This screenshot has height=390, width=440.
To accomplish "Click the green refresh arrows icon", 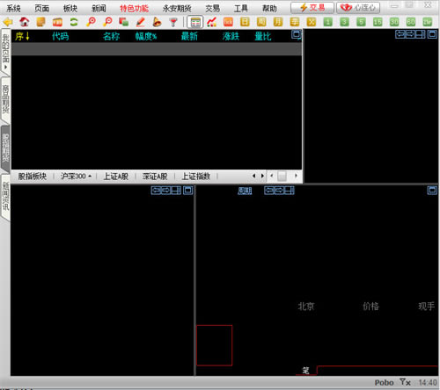I will pyautogui.click(x=74, y=22).
